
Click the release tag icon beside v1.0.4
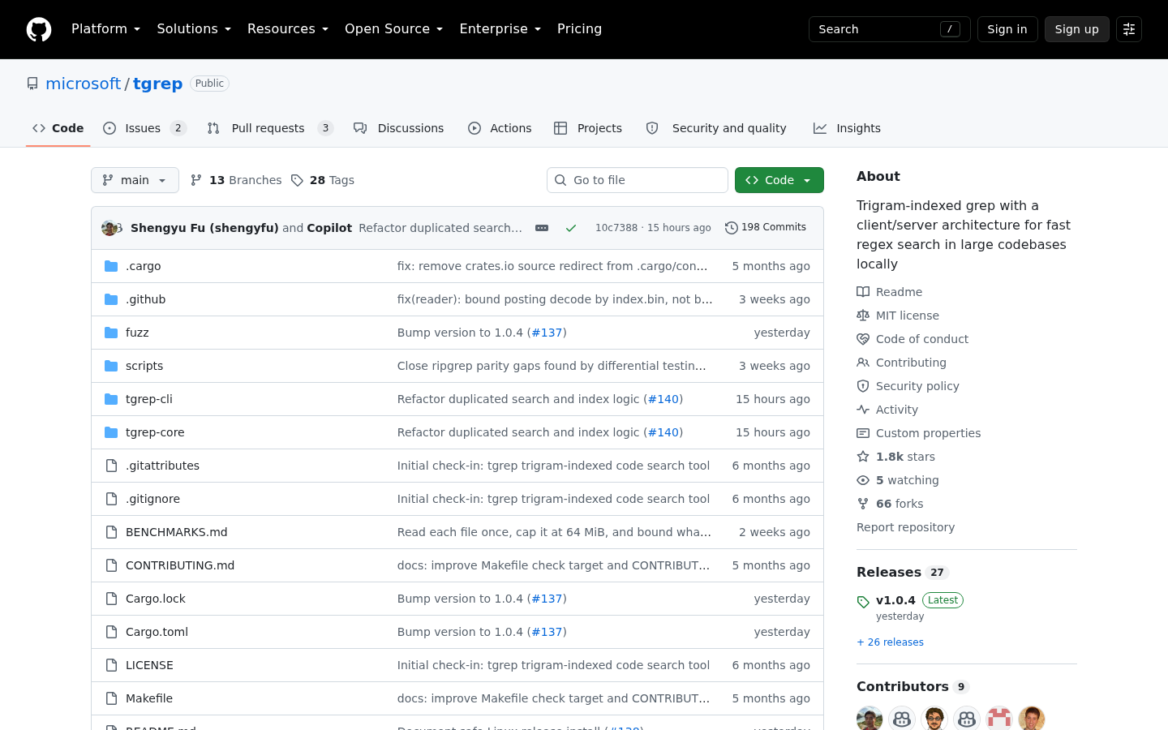(863, 602)
